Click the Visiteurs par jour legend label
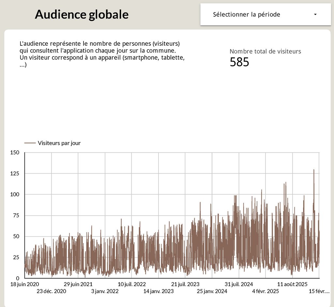 59,143
